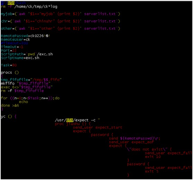Click the 'myjob=' variable assignment line
The height and width of the screenshot is (180, 193).
pos(60,14)
